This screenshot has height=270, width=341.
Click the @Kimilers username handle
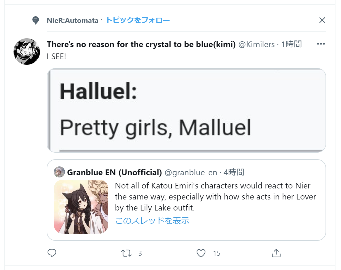tap(257, 44)
